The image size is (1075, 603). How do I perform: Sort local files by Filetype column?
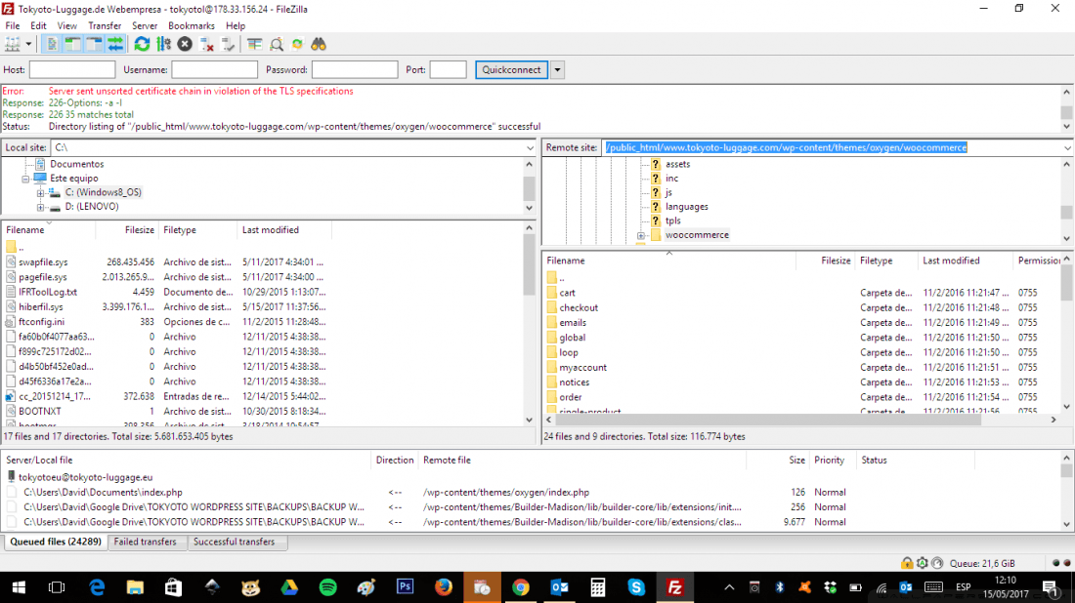point(197,230)
